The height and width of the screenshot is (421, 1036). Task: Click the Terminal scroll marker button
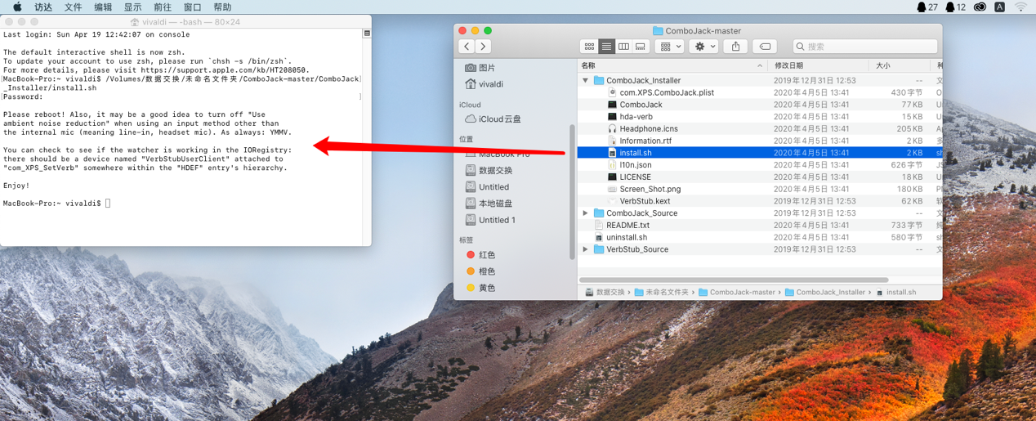pyautogui.click(x=367, y=34)
